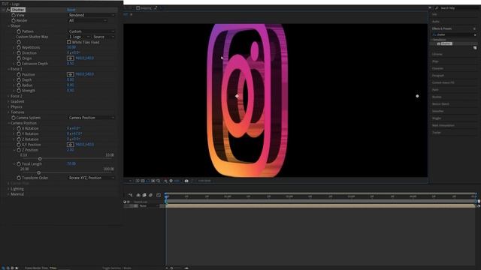Image resolution: width=481 pixels, height=270 pixels.
Task: Toggle stopwatch for Camera System
Action: [x=14, y=118]
